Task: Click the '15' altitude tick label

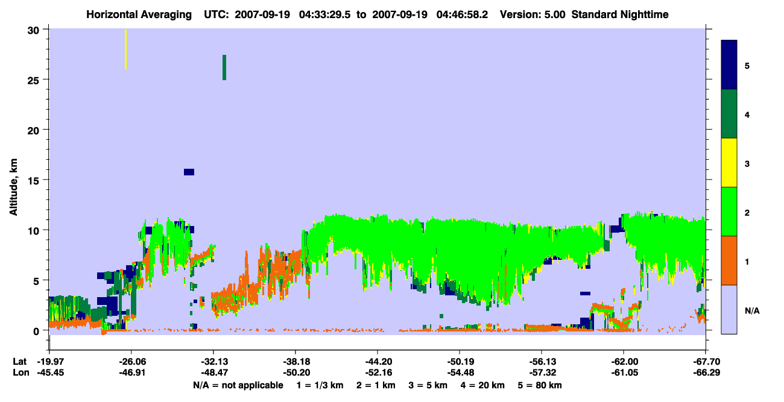Action: [34, 180]
